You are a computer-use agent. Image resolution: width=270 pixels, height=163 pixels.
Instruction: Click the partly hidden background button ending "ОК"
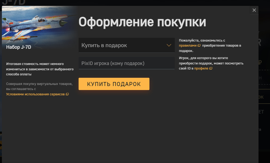pyautogui.click(x=261, y=97)
